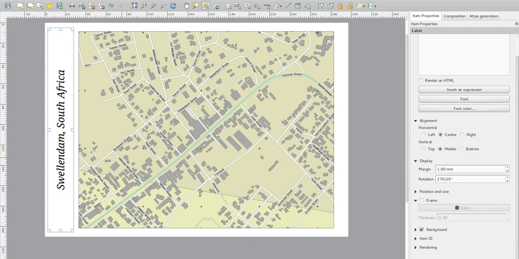Zoom in on the composition
The width and height of the screenshot is (519, 259).
[x=153, y=6]
